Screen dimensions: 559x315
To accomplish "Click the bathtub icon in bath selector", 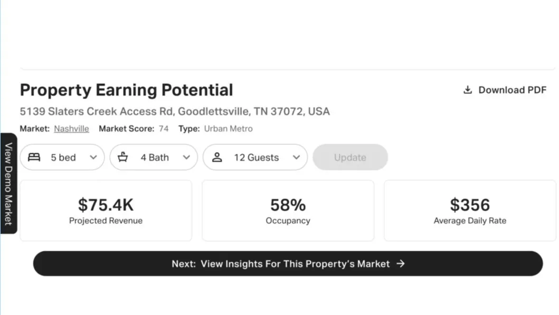I will tap(123, 157).
